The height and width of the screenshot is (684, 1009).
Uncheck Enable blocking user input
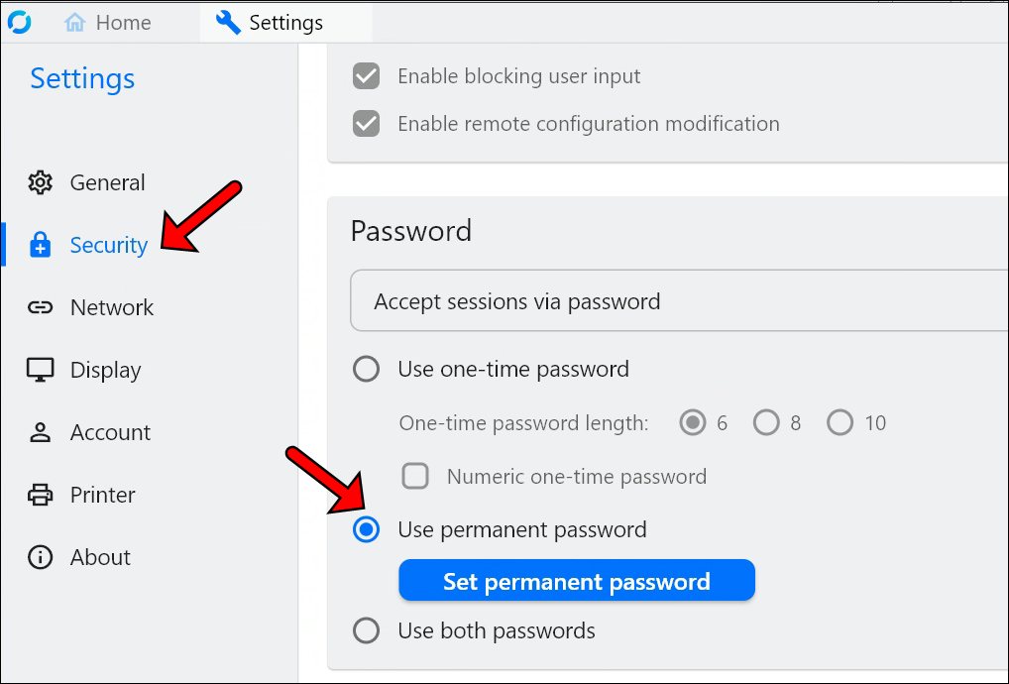(x=367, y=76)
